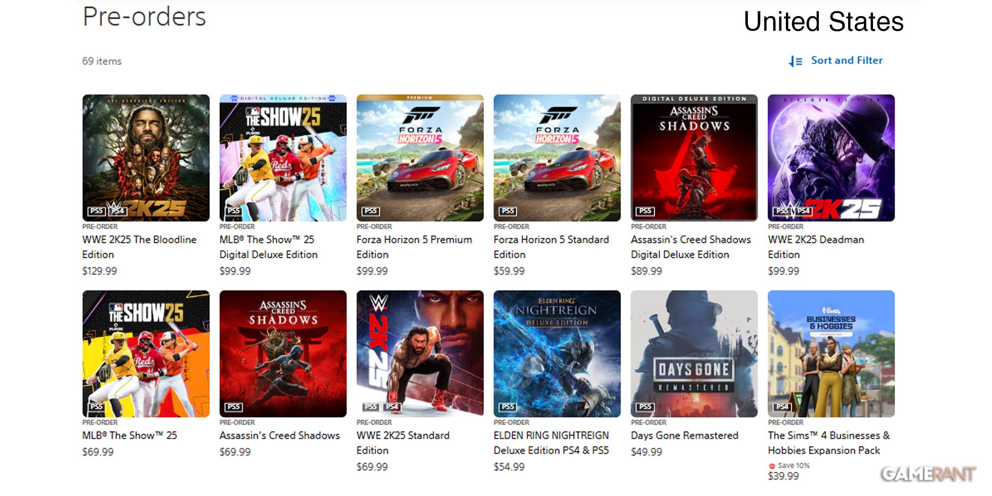Click the 69 items count text
Screen dimensions: 992x496
(x=102, y=61)
